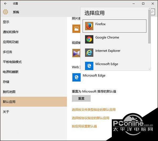Click the popup scrollbar thumb
158x141 pixels.
point(149,27)
